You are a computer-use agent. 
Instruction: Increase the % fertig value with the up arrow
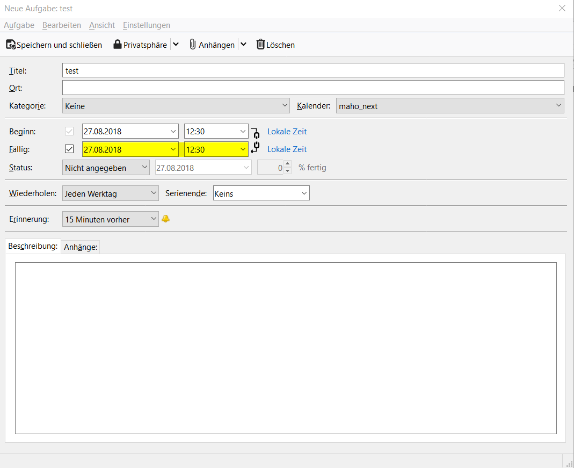click(x=288, y=164)
